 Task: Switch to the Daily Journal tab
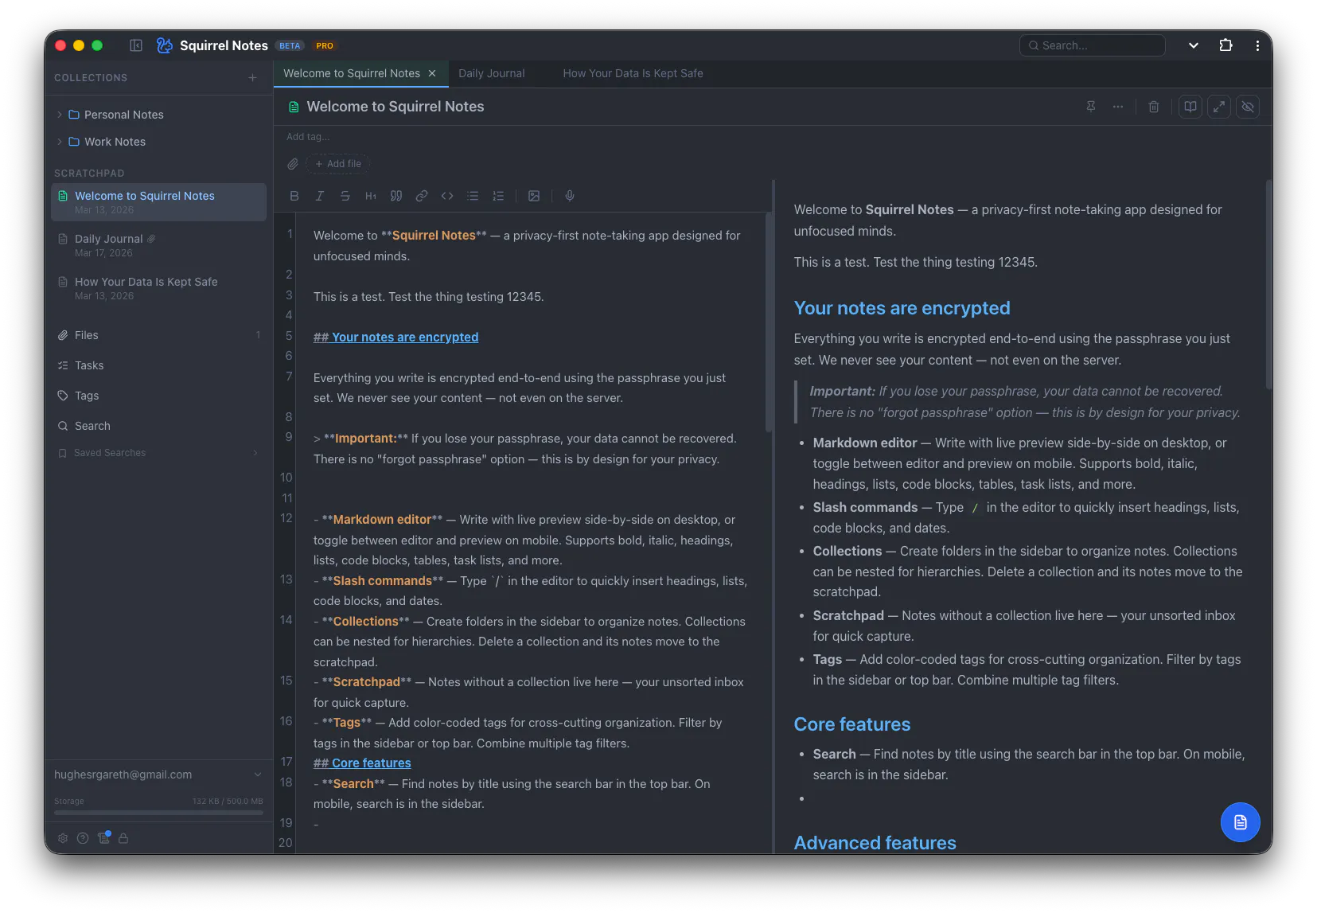click(492, 73)
